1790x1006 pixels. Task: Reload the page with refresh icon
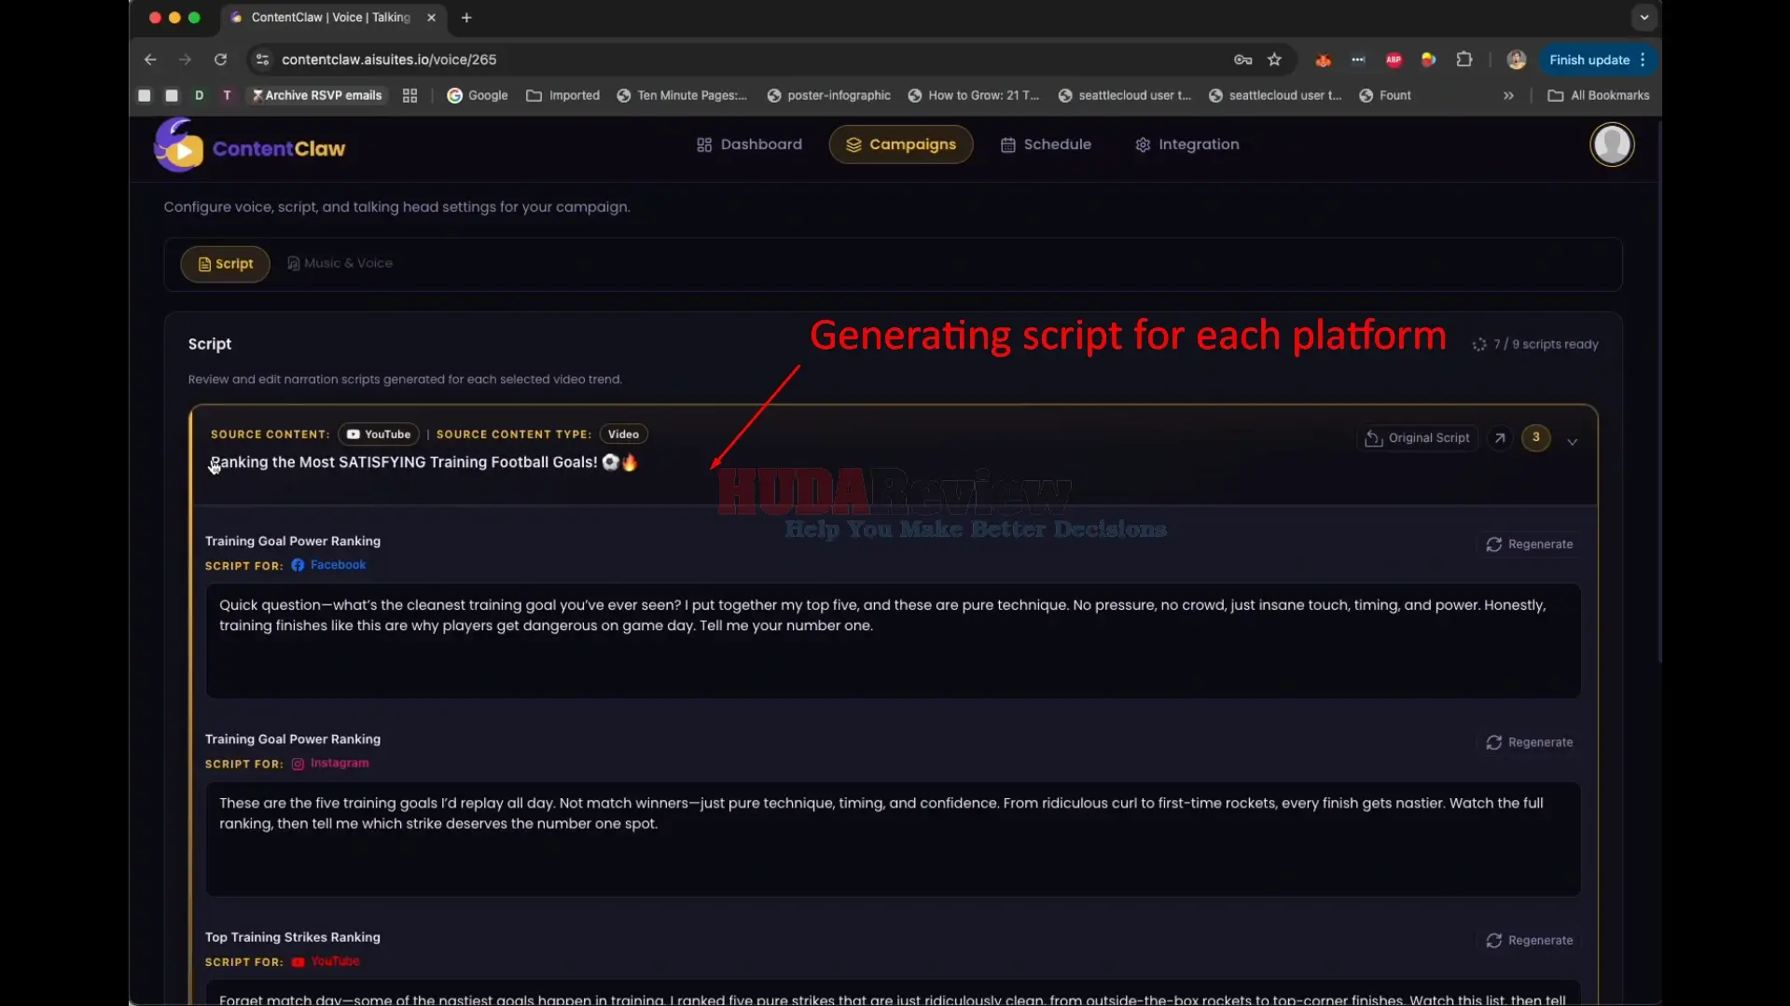click(220, 60)
